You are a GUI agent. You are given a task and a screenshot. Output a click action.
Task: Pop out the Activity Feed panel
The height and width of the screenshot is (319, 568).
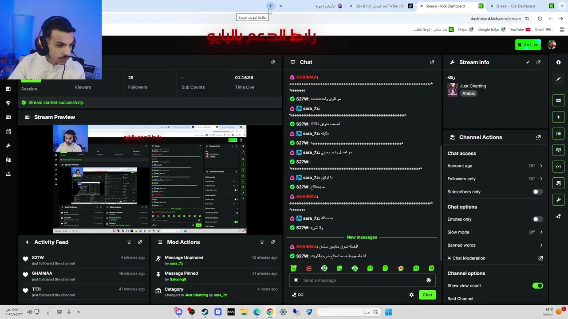(x=140, y=242)
